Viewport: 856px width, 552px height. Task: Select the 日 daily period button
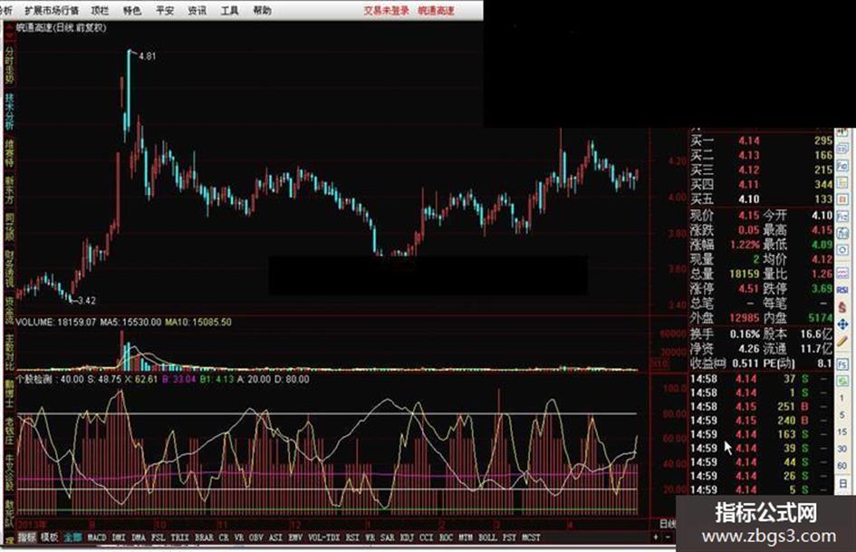(x=842, y=483)
